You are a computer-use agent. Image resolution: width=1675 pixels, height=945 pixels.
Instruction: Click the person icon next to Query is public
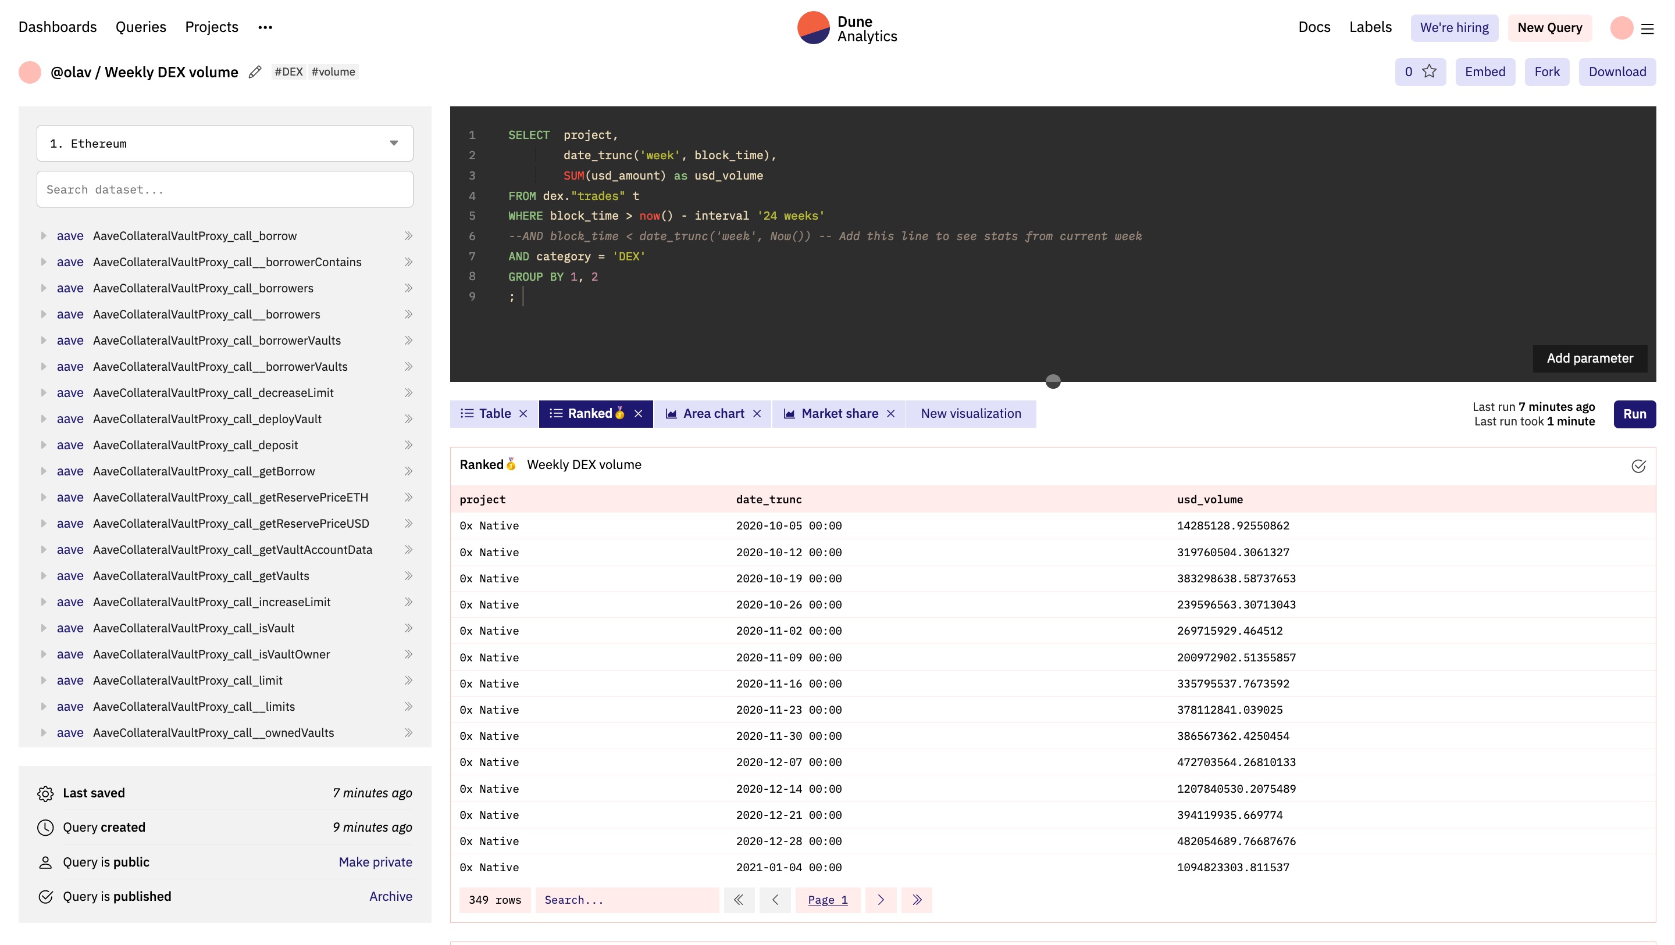tap(45, 862)
